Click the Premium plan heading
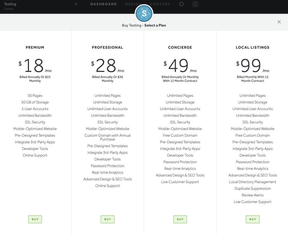This screenshot has height=234, width=288. click(x=35, y=47)
